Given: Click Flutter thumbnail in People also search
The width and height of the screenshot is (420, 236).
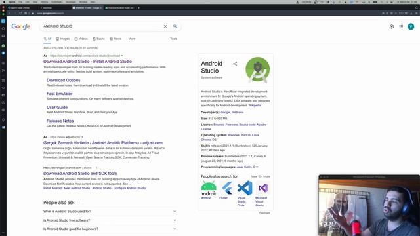Looking at the screenshot, I should click(227, 188).
